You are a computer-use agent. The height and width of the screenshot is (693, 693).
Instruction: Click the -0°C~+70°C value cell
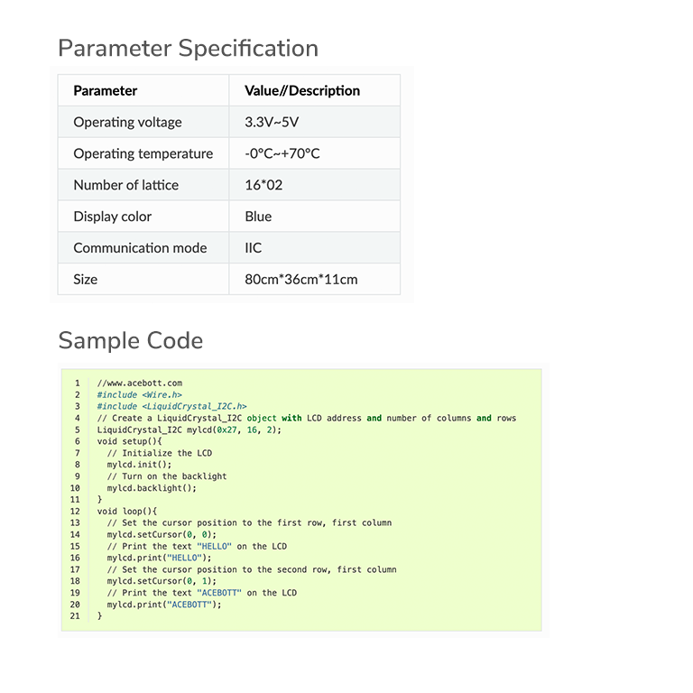pos(315,153)
